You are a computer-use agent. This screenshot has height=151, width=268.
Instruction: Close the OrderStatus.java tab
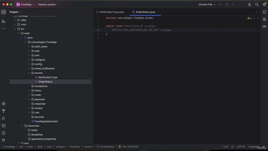[158, 12]
